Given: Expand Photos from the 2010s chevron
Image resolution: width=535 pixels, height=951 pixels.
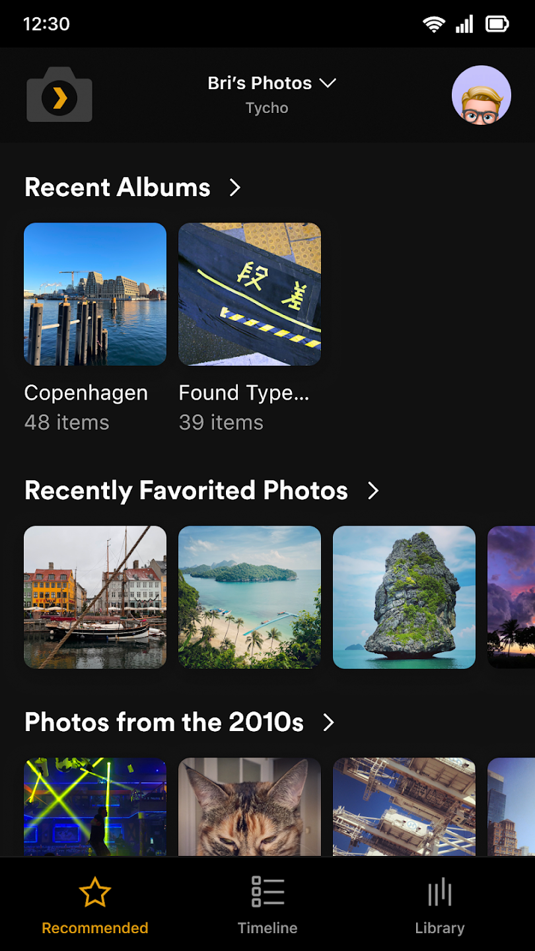Looking at the screenshot, I should click(328, 722).
